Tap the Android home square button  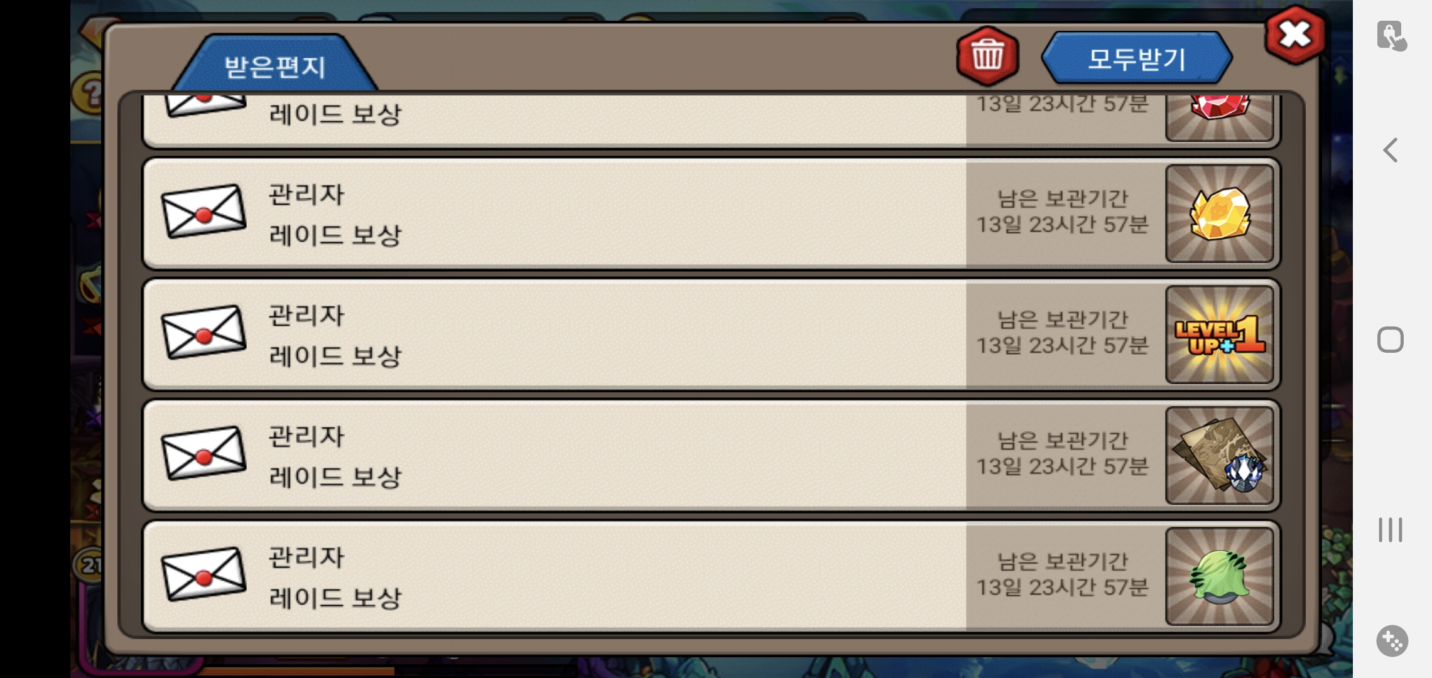coord(1391,340)
